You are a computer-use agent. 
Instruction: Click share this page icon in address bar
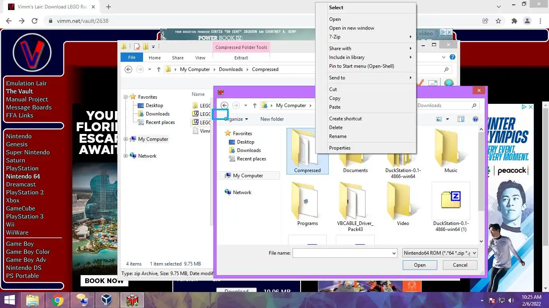[485, 21]
